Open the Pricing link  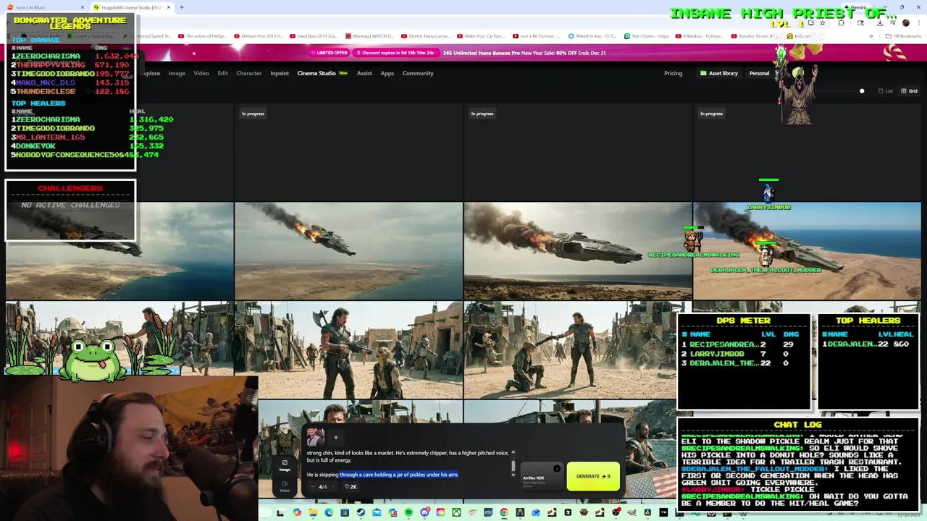click(673, 73)
